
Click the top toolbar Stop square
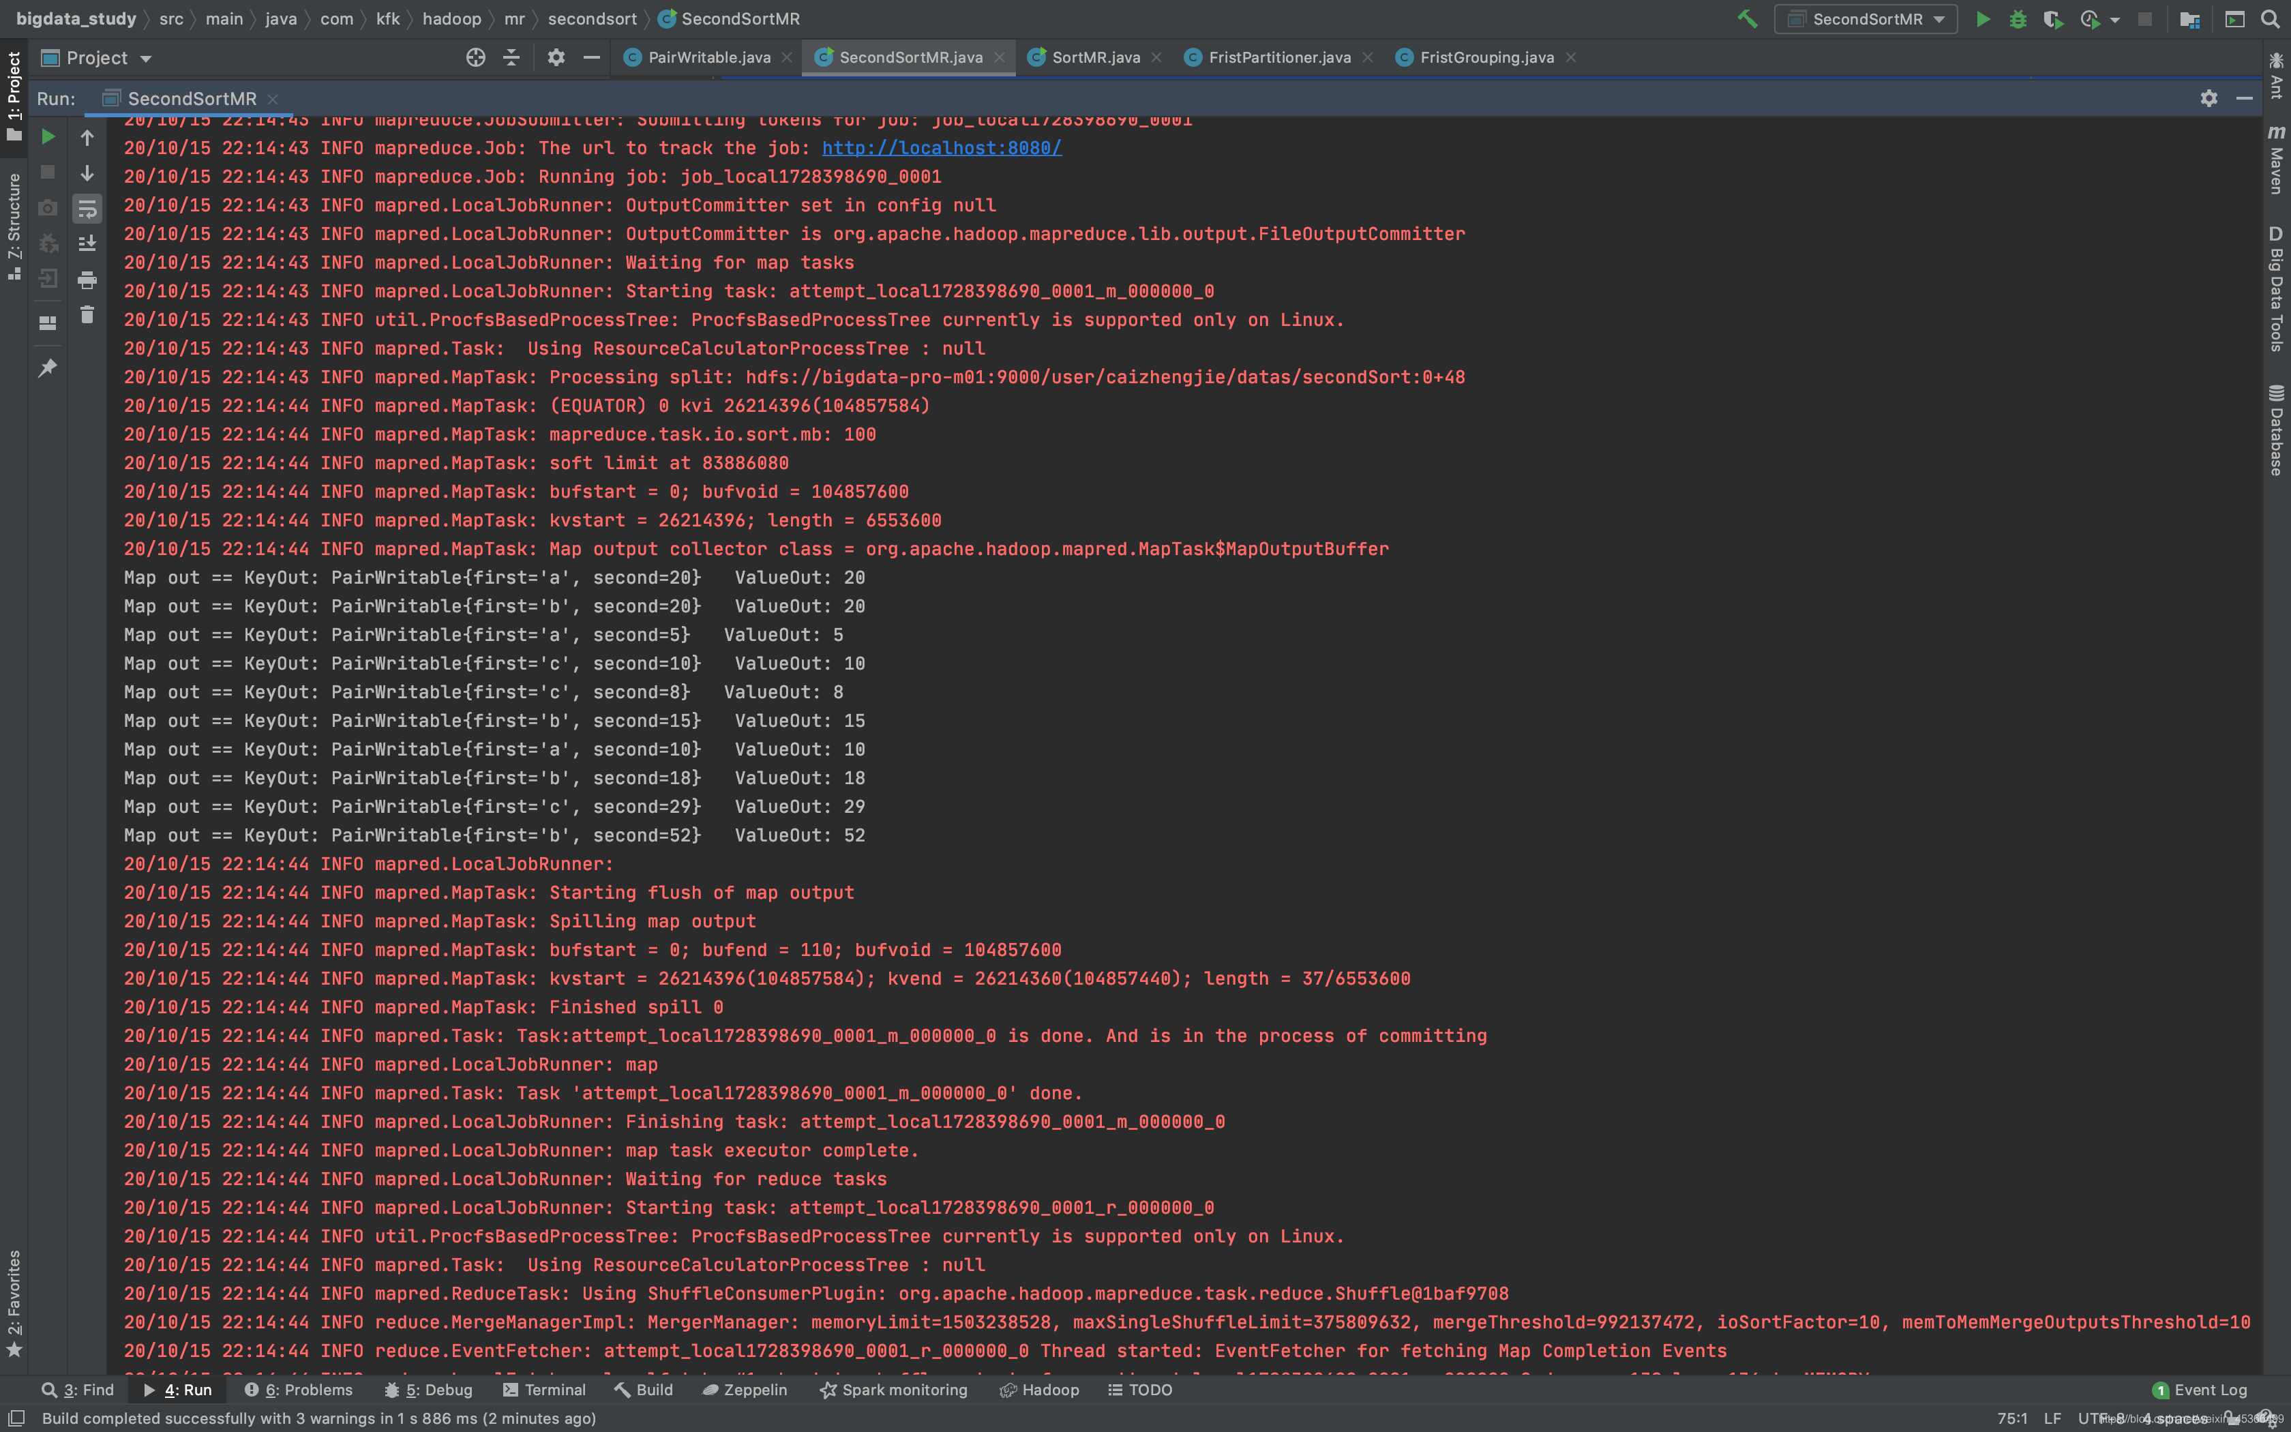tap(2145, 19)
